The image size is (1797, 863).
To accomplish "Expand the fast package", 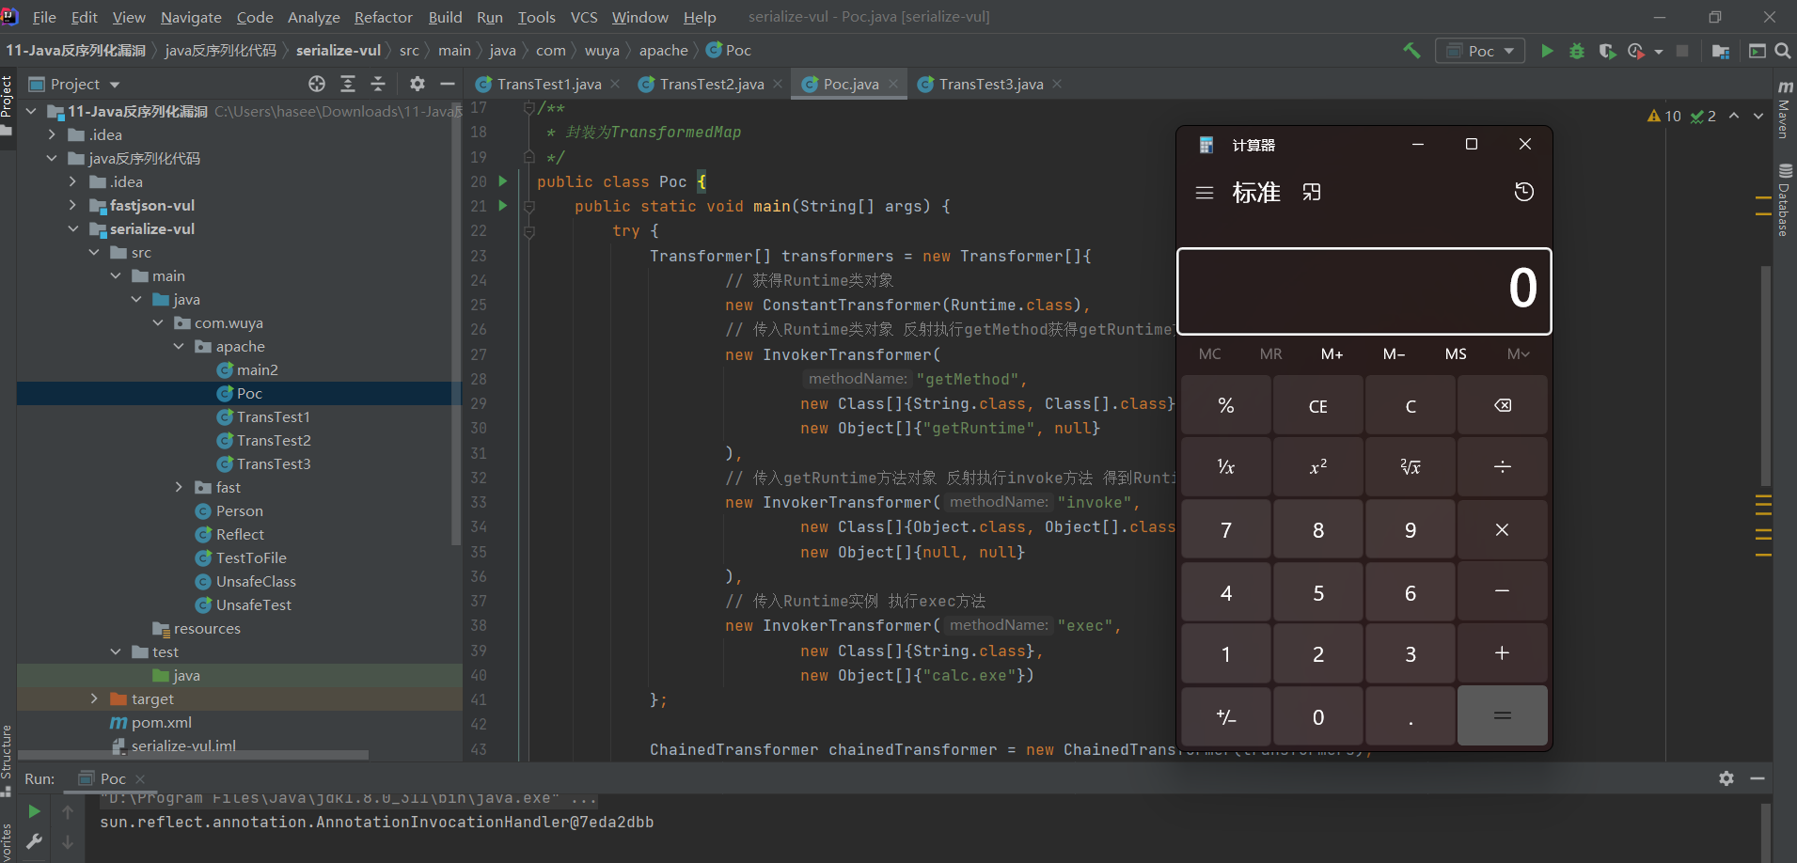I will coord(179,487).
